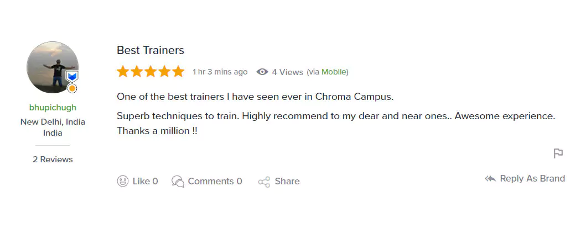Click the Comments speech bubble icon
Viewport: 586px width, 234px height.
click(x=178, y=181)
